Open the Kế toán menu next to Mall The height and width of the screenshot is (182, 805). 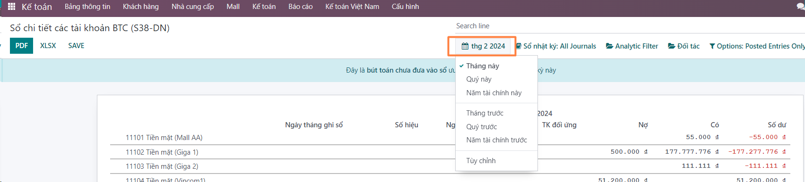point(264,7)
